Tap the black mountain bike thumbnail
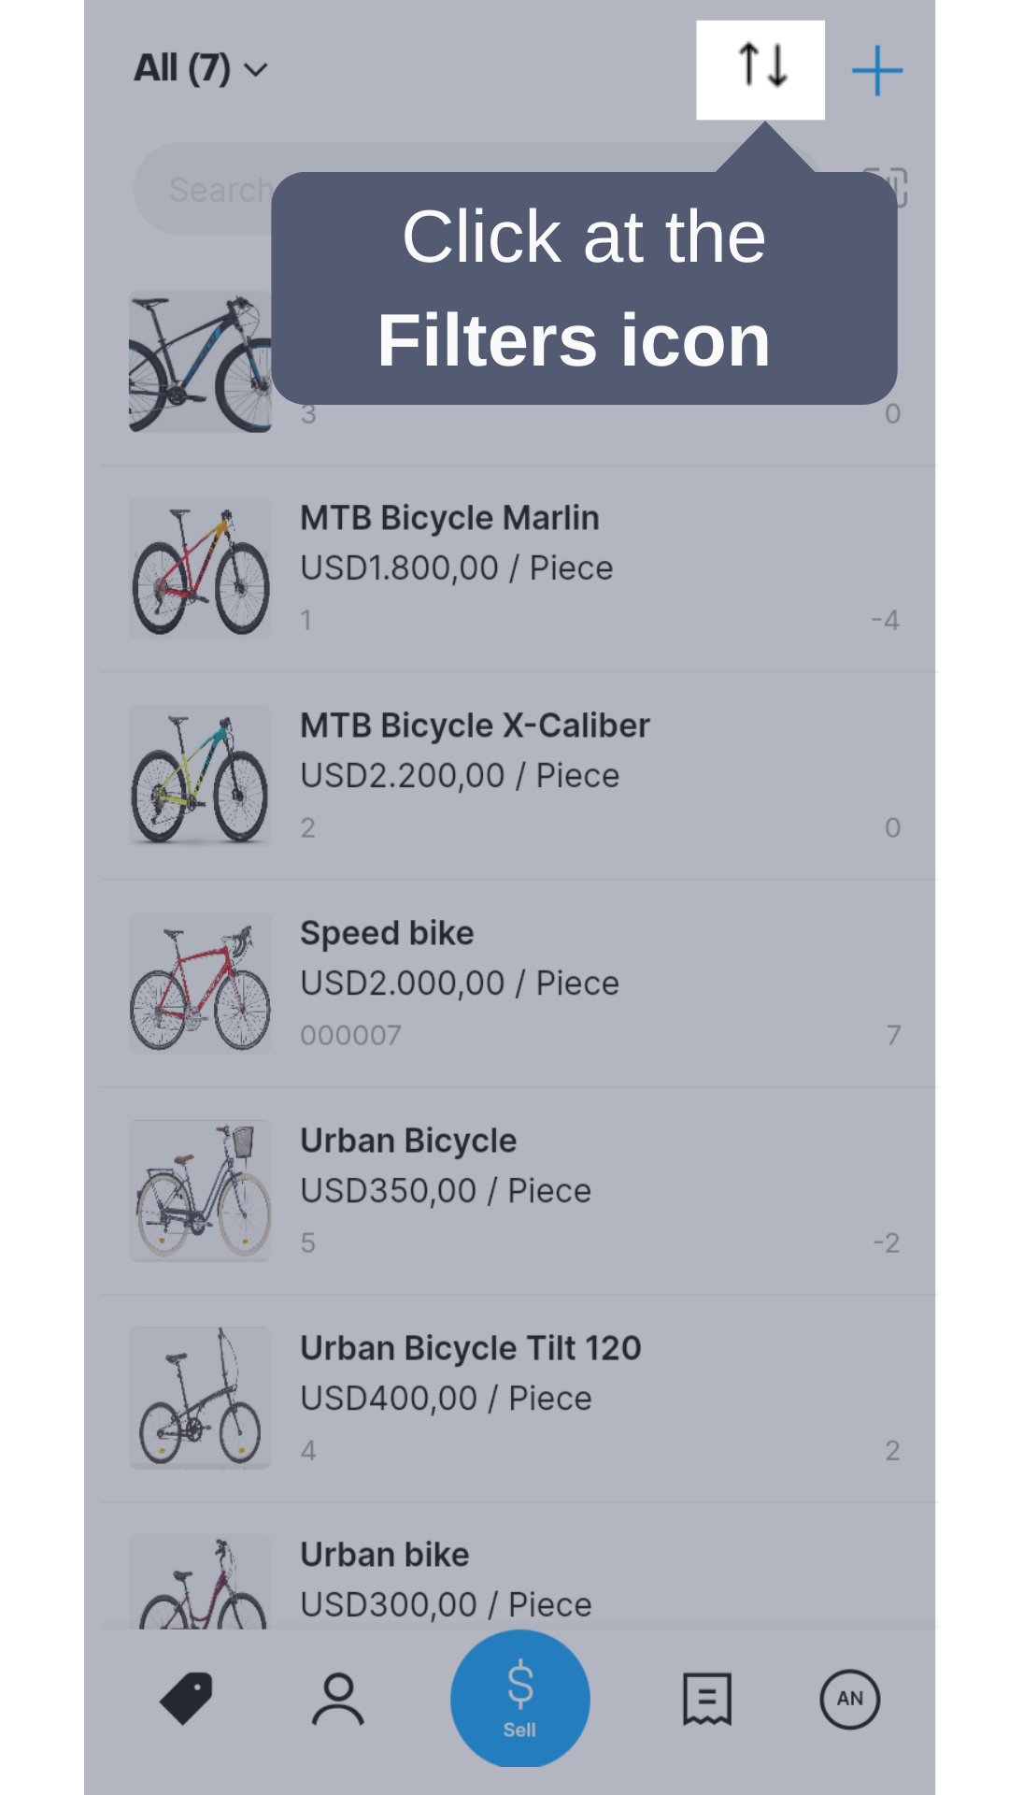1009x1795 pixels. (x=200, y=362)
